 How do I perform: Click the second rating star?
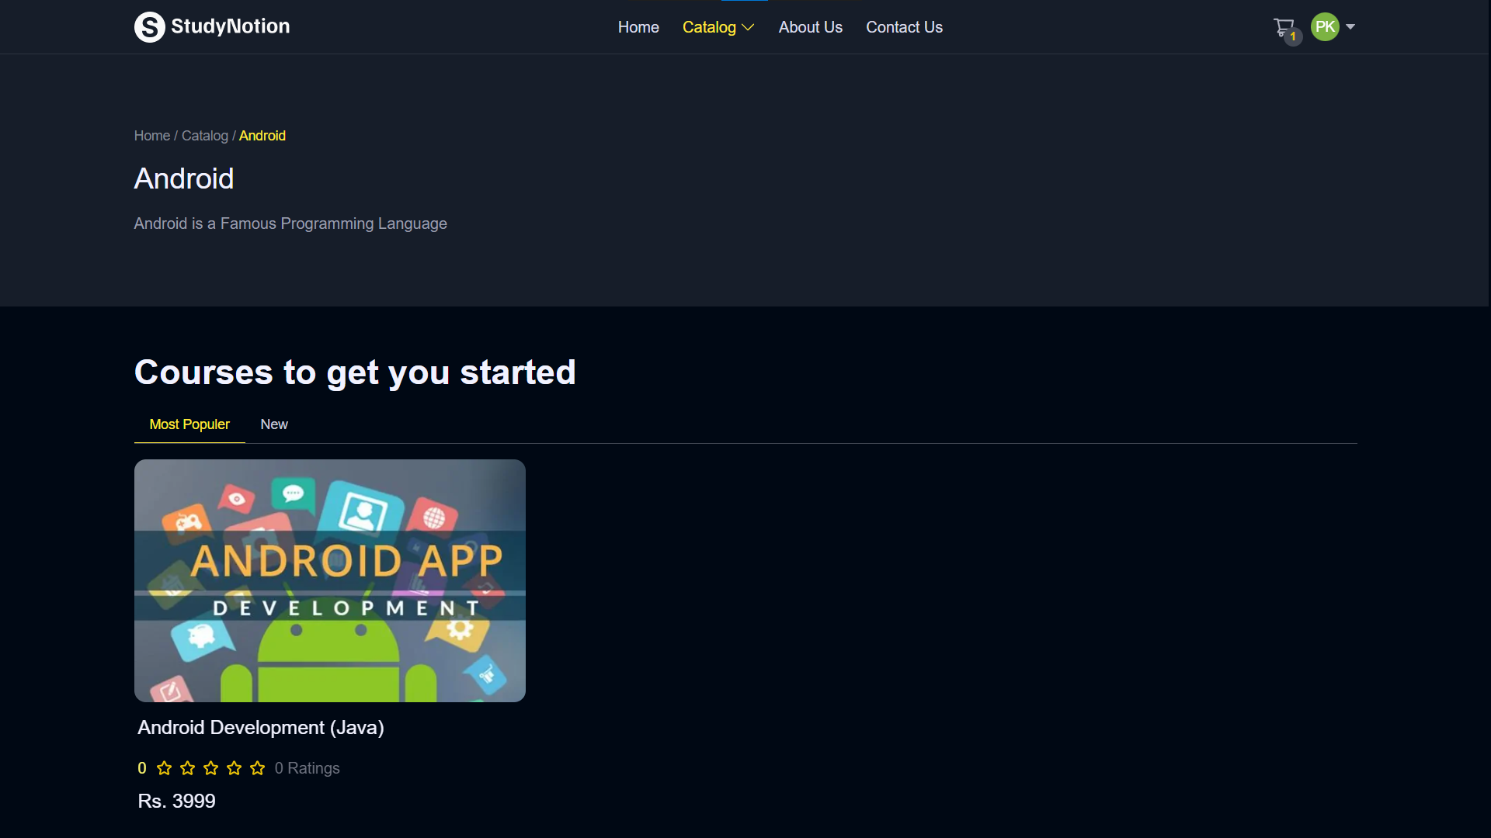187,768
